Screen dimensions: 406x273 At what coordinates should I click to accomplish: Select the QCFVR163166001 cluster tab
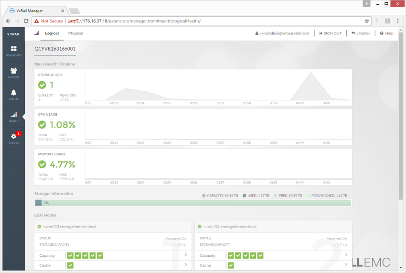coord(55,49)
